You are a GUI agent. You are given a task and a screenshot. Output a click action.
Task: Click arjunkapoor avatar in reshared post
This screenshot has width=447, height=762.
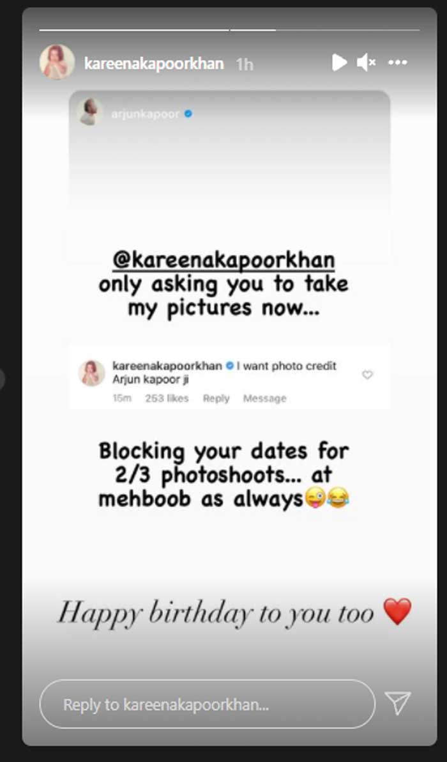90,113
